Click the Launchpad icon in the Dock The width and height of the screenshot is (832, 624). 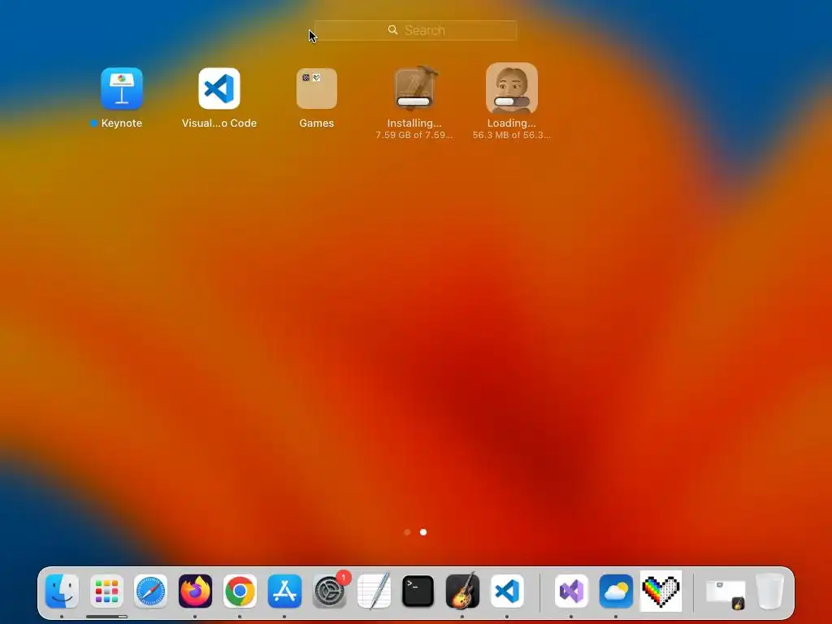click(x=106, y=591)
